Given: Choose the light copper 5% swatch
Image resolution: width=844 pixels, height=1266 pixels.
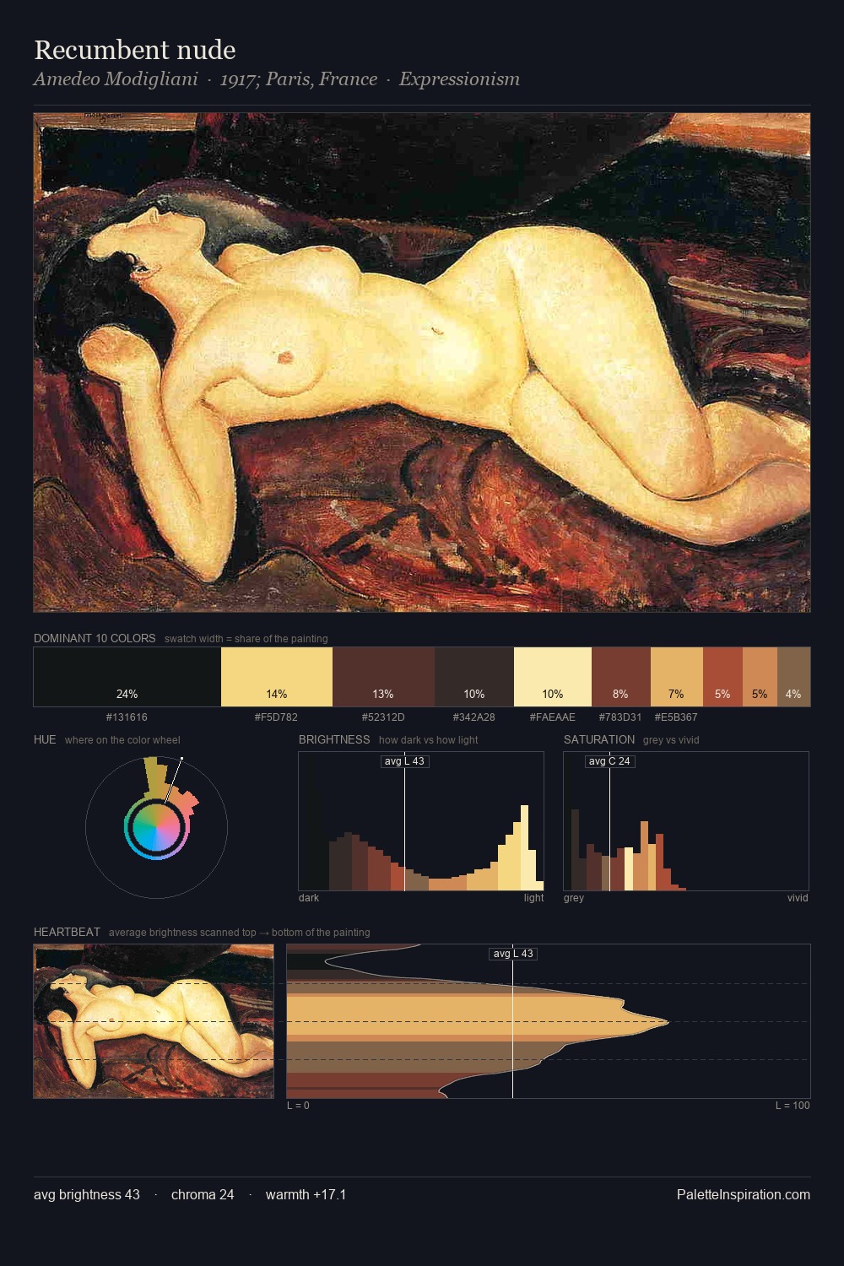Looking at the screenshot, I should click(760, 677).
